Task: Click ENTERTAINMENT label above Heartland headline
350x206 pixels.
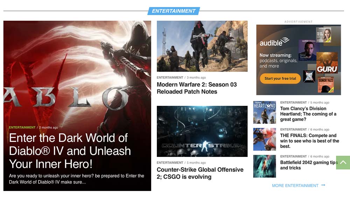Action: point(293,103)
